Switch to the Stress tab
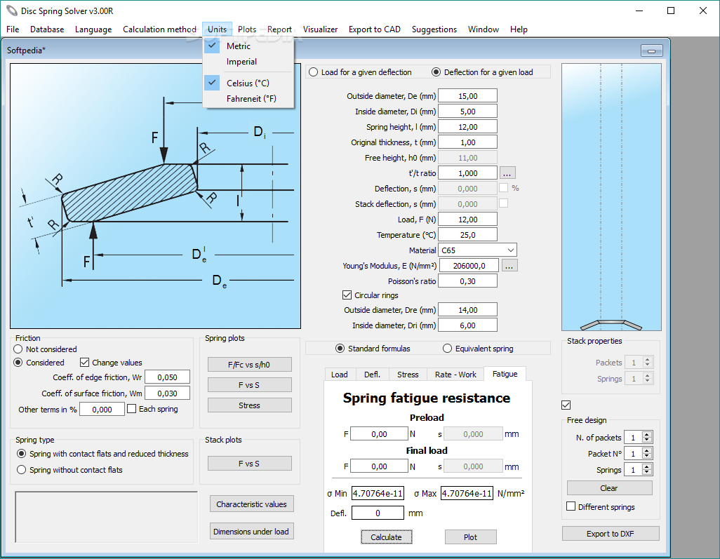This screenshot has height=559, width=720. 408,375
